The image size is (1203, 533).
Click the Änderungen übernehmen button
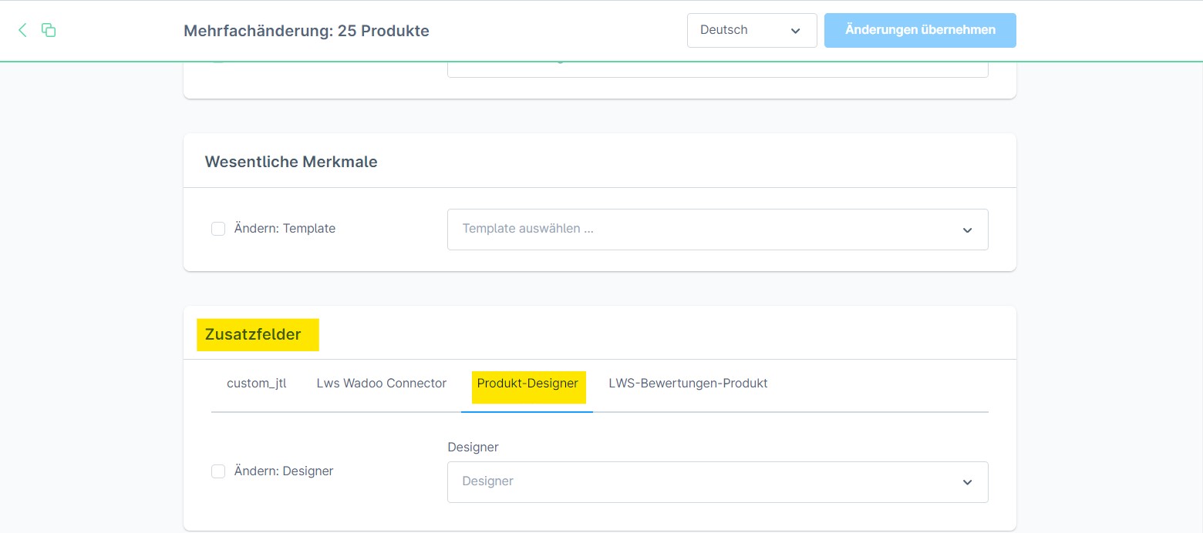pos(920,30)
